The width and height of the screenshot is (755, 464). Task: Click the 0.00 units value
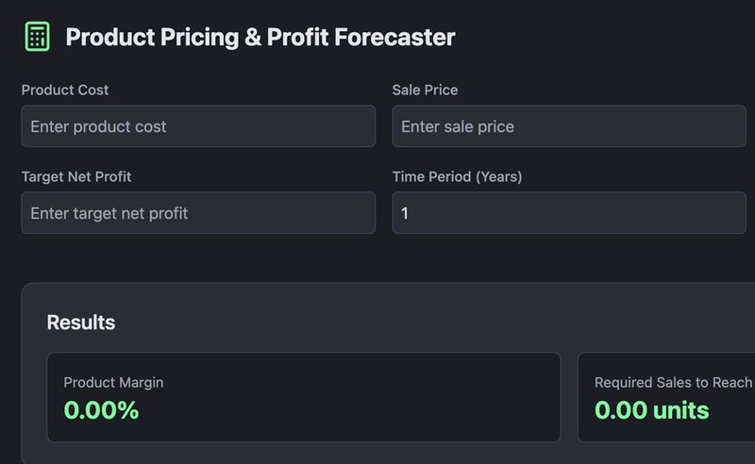[x=651, y=410]
